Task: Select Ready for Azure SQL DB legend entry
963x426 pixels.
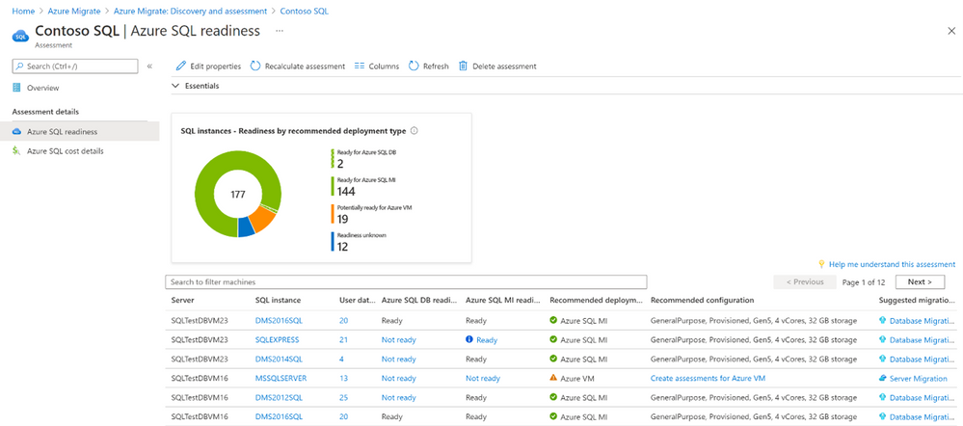Action: 362,158
